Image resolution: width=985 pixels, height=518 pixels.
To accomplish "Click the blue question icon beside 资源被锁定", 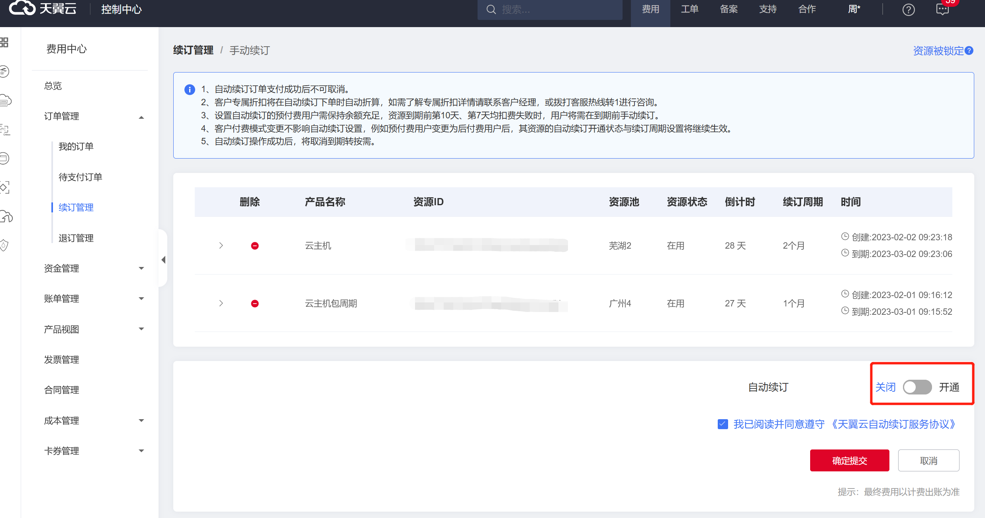I will [969, 51].
